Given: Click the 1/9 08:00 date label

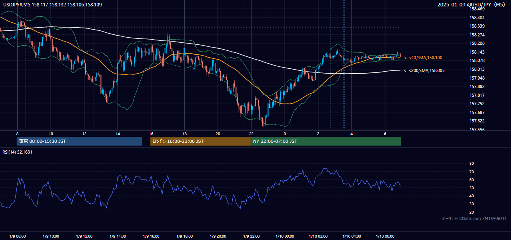Looking at the screenshot, I should click(x=17, y=236).
